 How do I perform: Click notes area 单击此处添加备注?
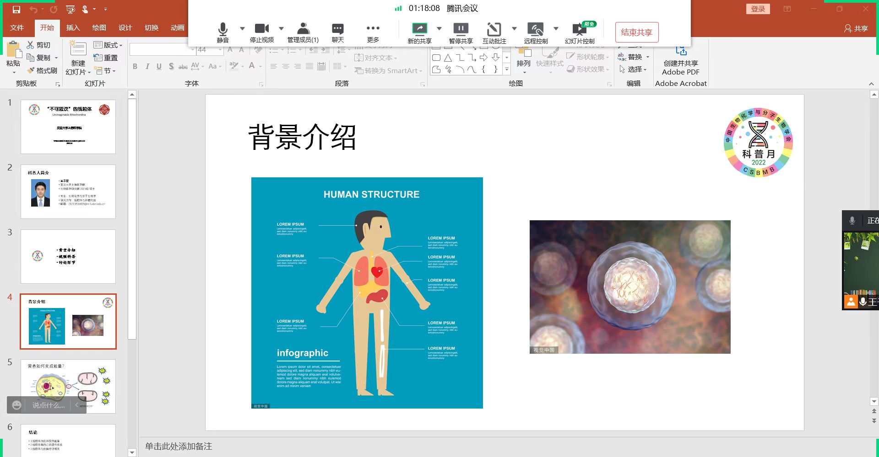coord(179,446)
